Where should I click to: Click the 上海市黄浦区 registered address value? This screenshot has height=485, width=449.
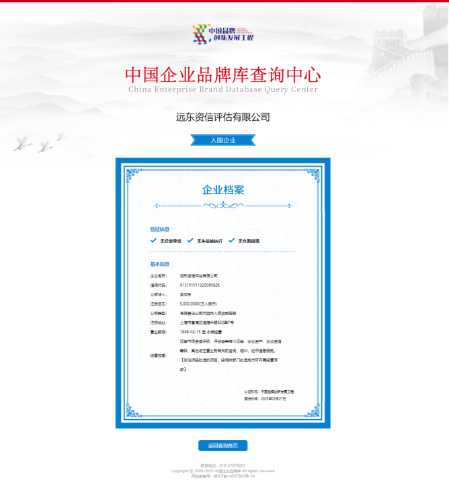(207, 322)
